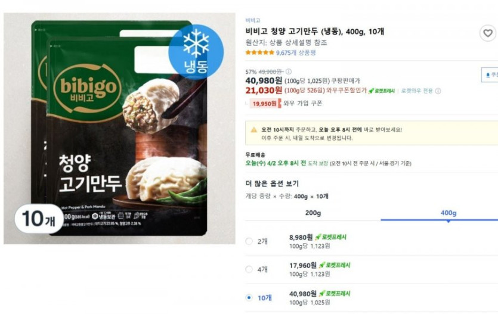Viewport: 498px width, 314px height.
Task: Select the 2개 quantity radio option
Action: (249, 241)
